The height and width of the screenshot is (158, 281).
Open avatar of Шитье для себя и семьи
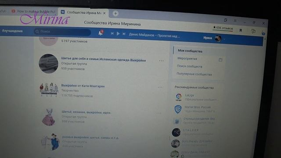coord(49,64)
